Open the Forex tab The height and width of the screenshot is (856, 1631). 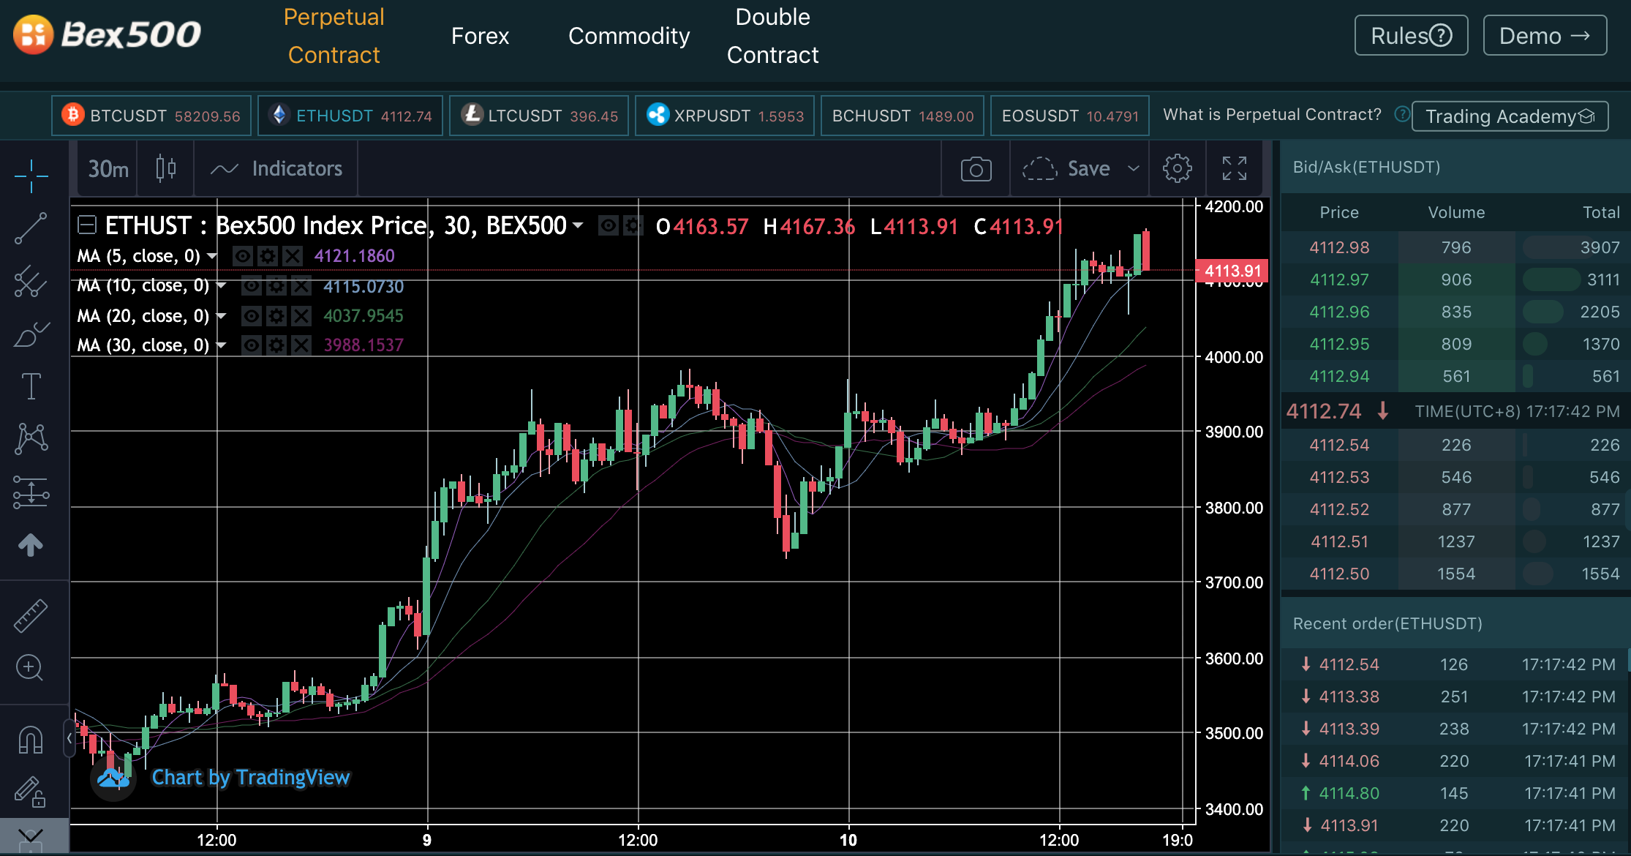coord(480,36)
